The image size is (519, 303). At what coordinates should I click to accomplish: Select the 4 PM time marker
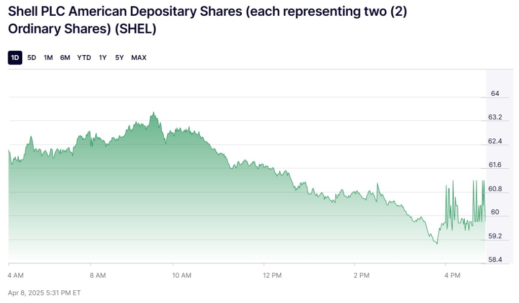(452, 275)
